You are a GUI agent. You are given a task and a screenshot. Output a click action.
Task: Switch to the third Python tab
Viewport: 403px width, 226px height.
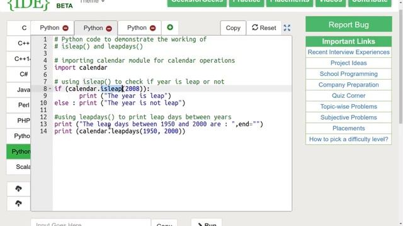[137, 28]
